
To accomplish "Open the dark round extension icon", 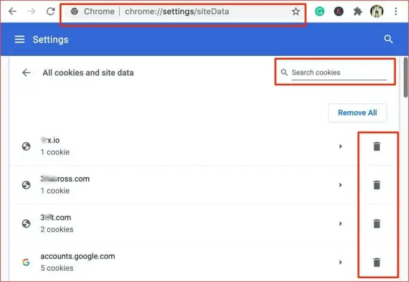I will [339, 11].
